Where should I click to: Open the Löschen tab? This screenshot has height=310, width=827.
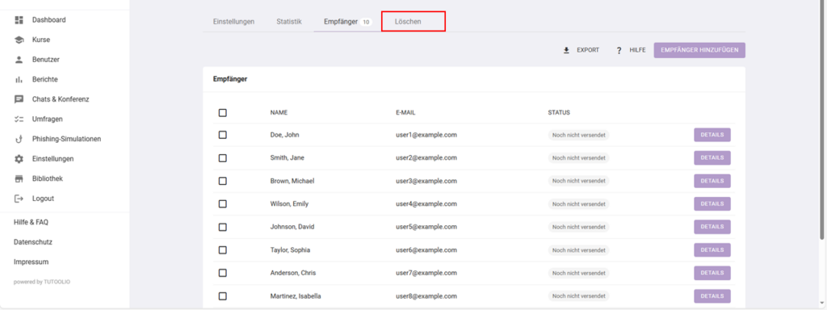click(413, 22)
